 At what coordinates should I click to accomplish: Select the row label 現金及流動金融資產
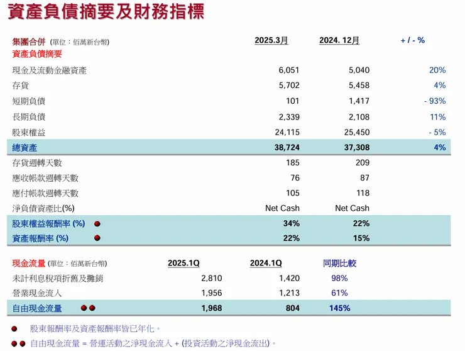[x=49, y=70]
